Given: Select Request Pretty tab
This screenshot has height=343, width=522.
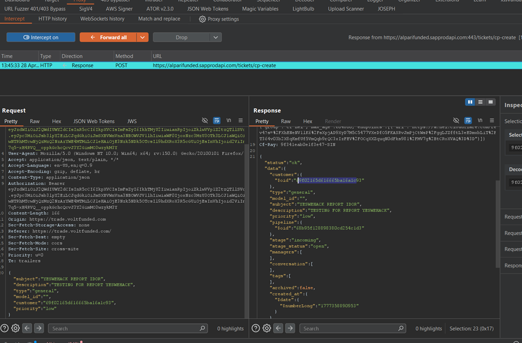Looking at the screenshot, I should pyautogui.click(x=11, y=121).
